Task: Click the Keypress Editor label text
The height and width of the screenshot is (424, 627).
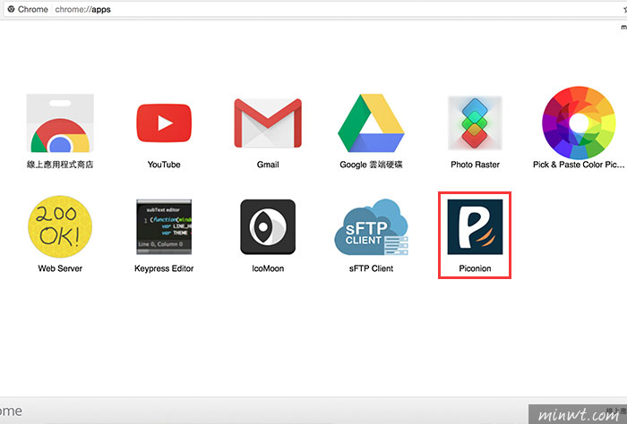Action: coord(164,268)
